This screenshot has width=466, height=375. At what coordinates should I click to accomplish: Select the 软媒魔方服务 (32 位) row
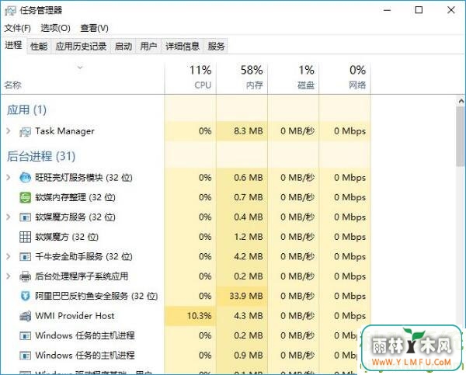tap(186, 217)
